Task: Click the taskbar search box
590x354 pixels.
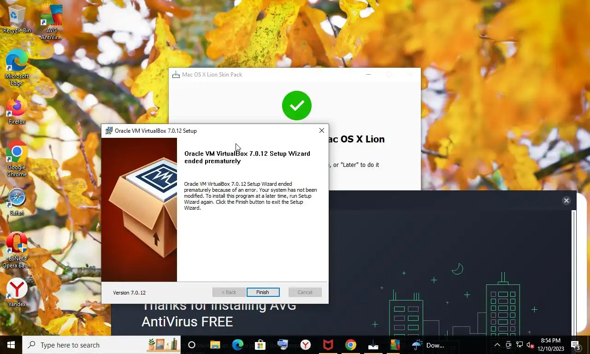Action: click(101, 345)
